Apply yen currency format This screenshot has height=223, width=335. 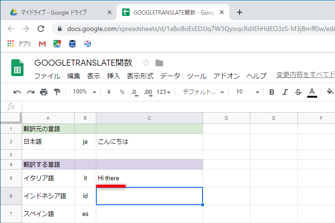coord(109,92)
